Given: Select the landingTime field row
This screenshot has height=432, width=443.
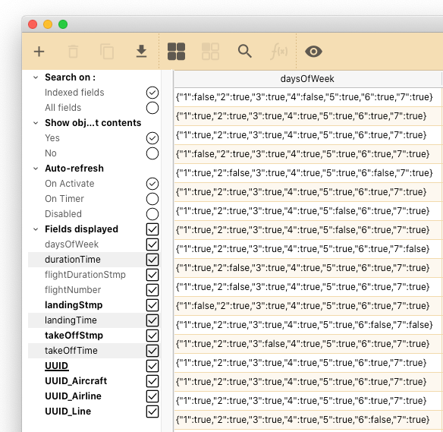Looking at the screenshot, I should coord(94,320).
